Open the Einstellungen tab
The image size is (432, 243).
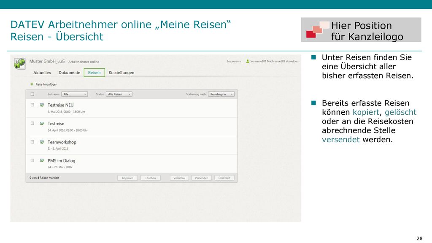click(121, 73)
